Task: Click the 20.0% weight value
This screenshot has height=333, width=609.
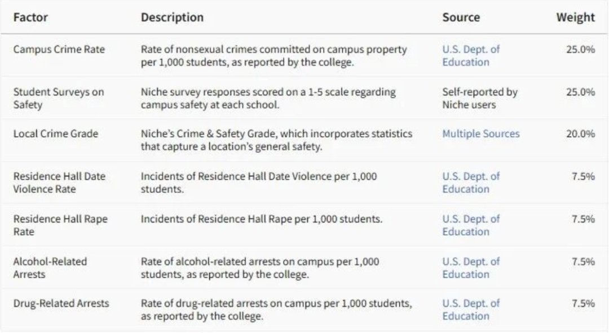Action: [x=580, y=134]
